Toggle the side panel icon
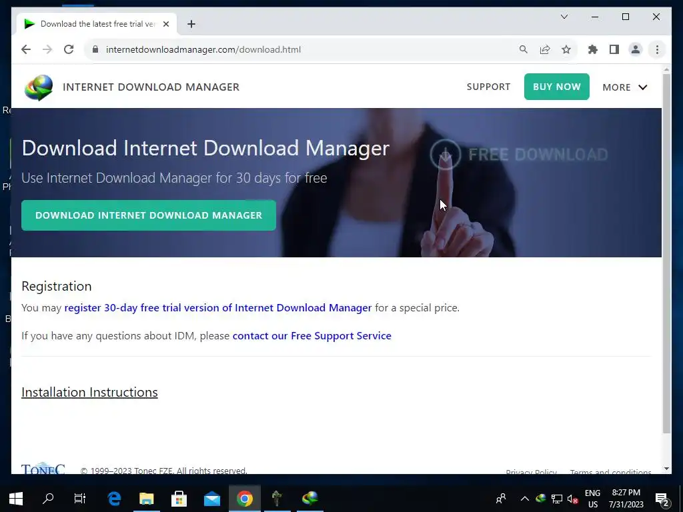Image resolution: width=683 pixels, height=512 pixels. pyautogui.click(x=614, y=49)
